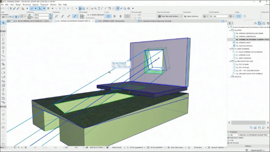Viewport: 270px width, 152px height.
Task: Open 00_OPENING DEFINITION AND SHAPE view
Action: pos(249,33)
